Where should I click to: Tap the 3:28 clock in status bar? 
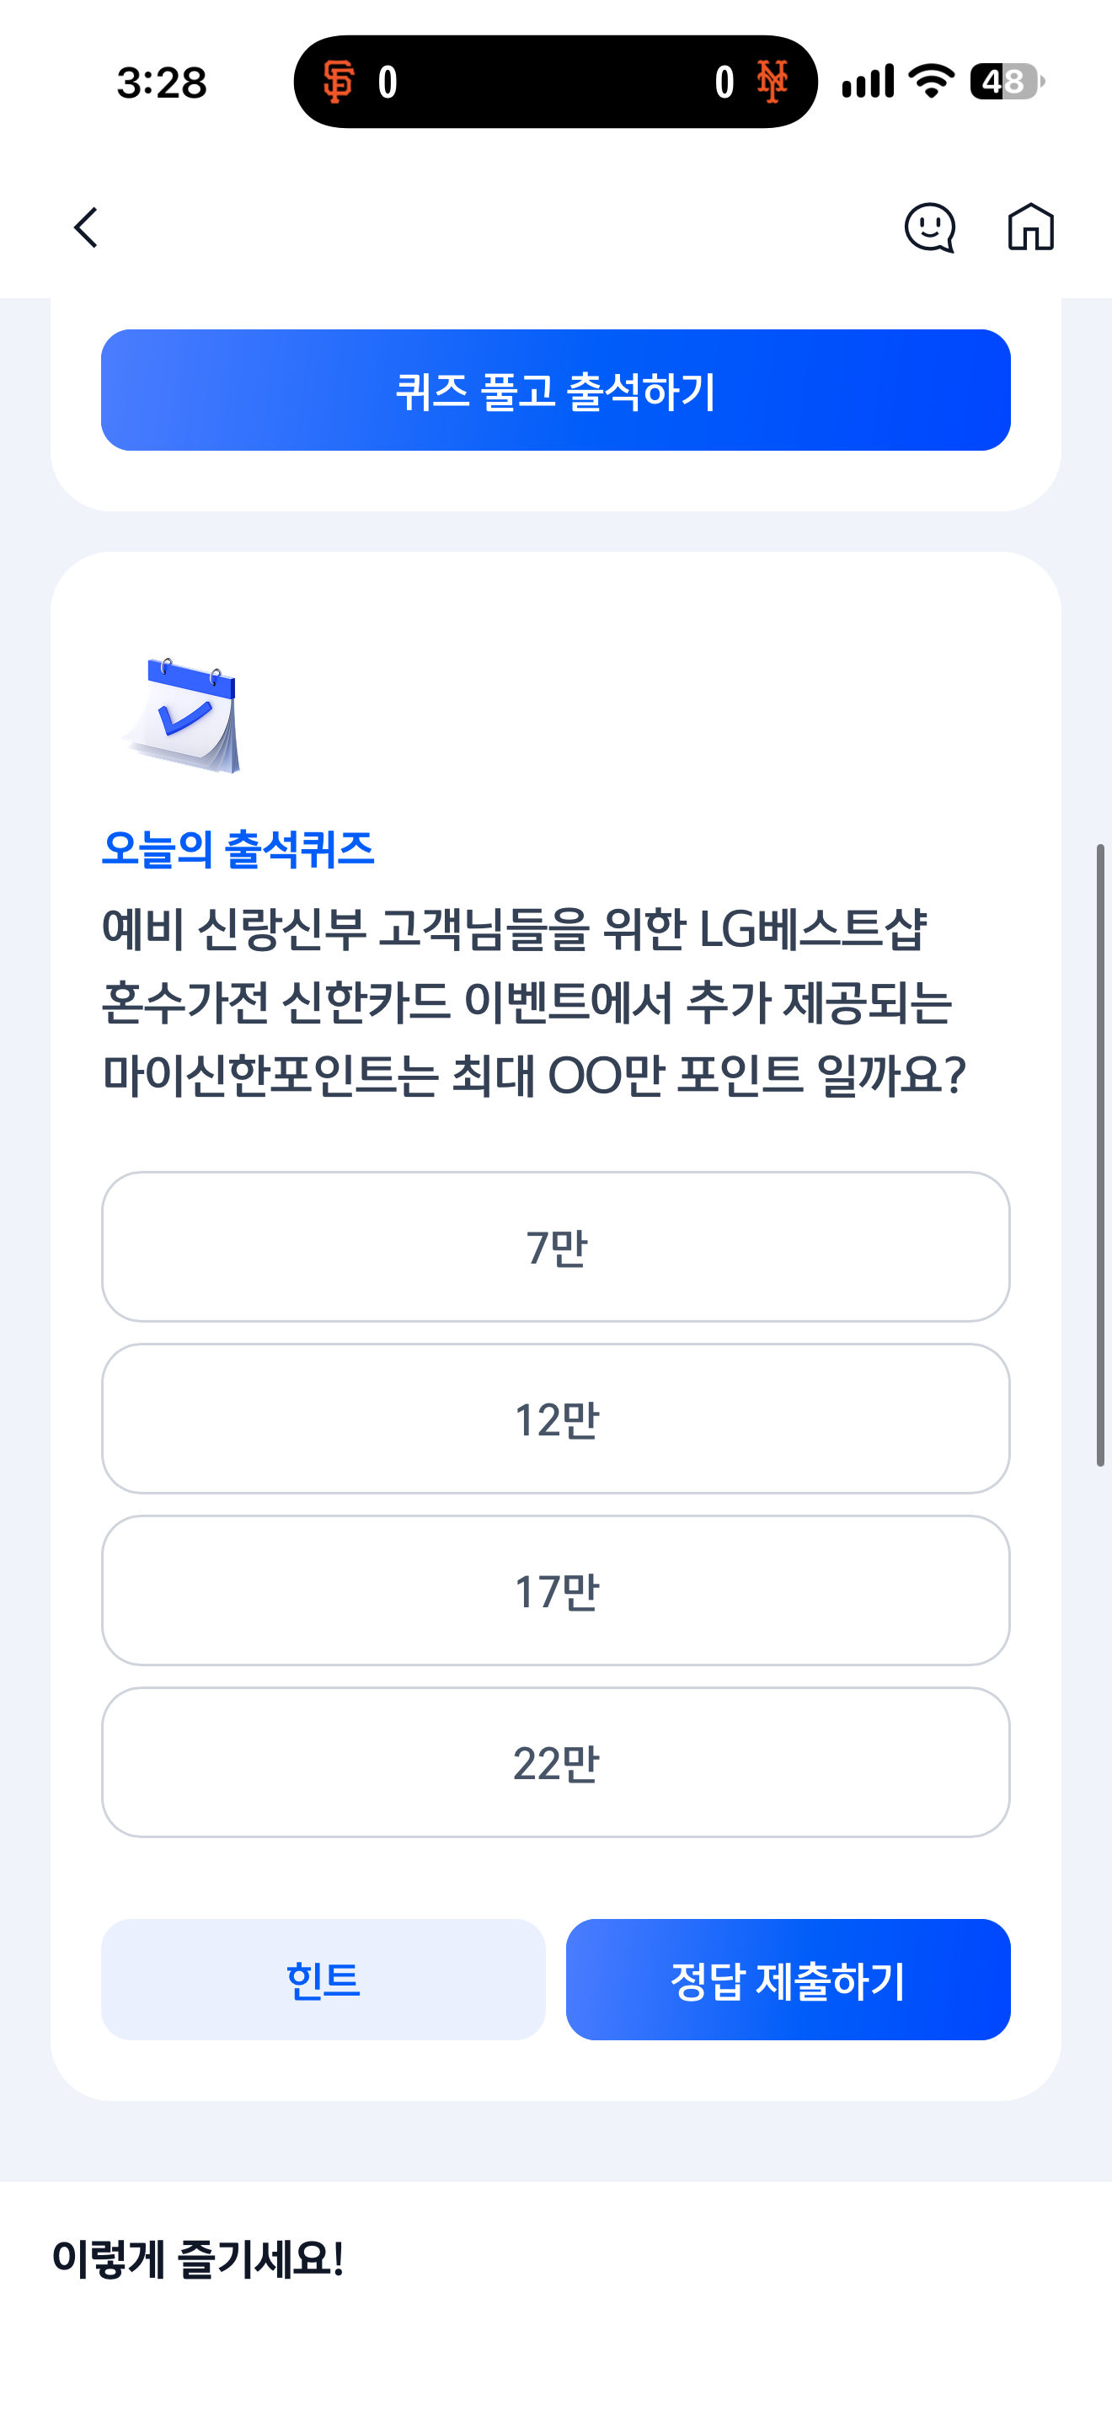(x=161, y=83)
